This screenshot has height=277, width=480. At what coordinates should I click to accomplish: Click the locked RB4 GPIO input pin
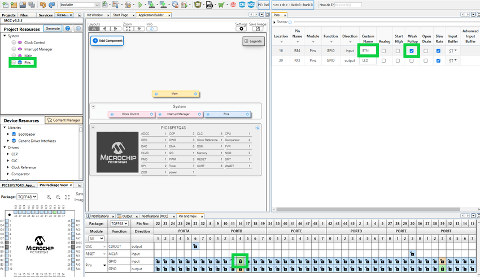240,261
